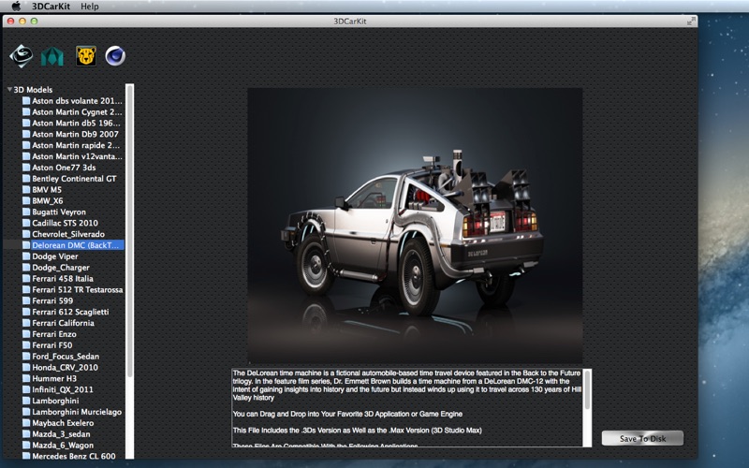Select Ferrari 599 model

click(x=52, y=300)
